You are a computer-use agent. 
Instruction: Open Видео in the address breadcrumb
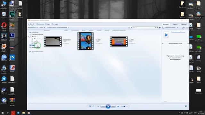[48, 24]
